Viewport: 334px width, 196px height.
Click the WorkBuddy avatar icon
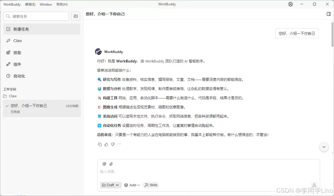coord(98,52)
